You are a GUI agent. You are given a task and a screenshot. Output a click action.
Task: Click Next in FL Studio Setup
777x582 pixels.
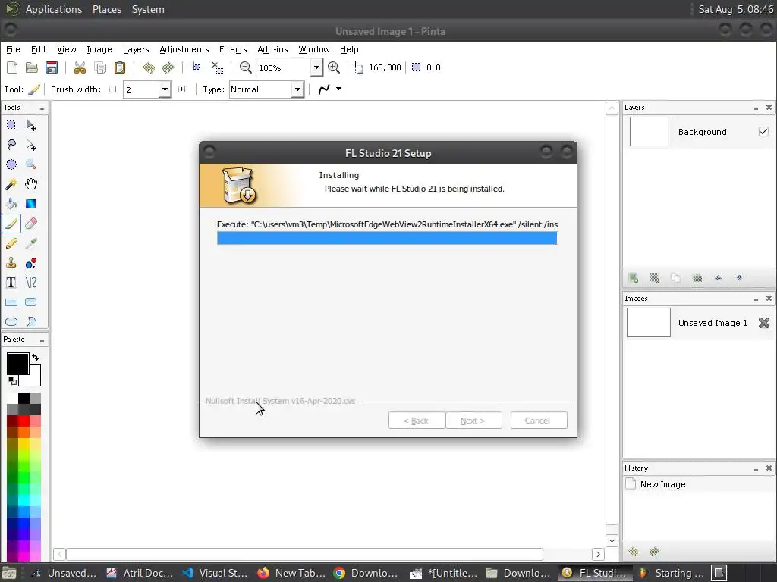(473, 421)
